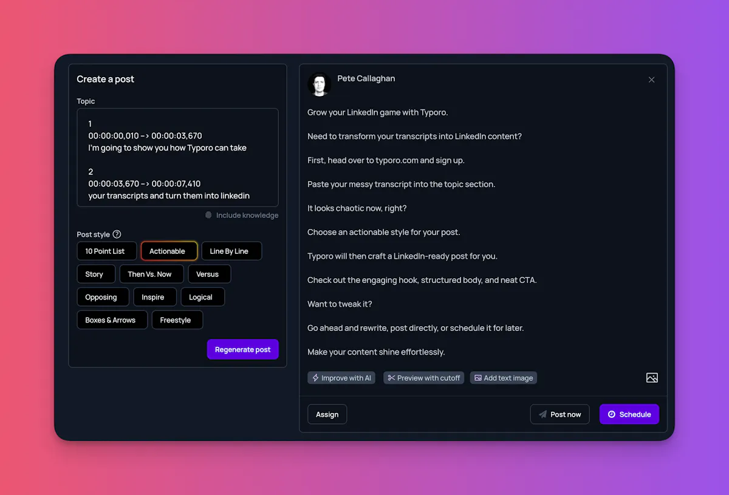Select the Actionable post style
The image size is (729, 495).
click(169, 251)
